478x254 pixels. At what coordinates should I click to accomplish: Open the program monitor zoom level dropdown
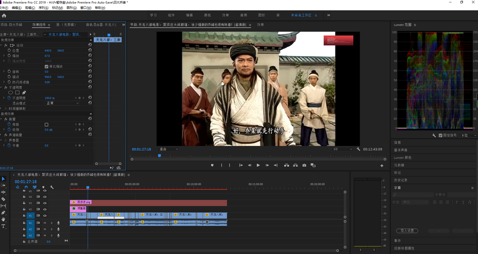click(169, 149)
